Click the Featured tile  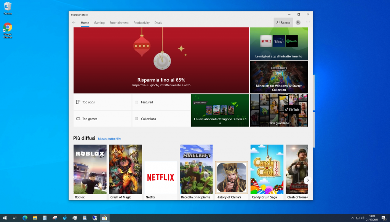click(161, 102)
